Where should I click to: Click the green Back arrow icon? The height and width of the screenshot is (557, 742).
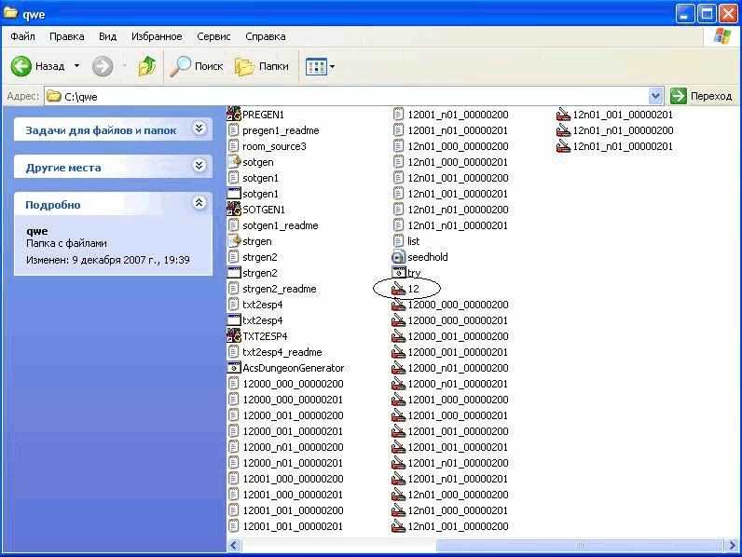pos(21,66)
